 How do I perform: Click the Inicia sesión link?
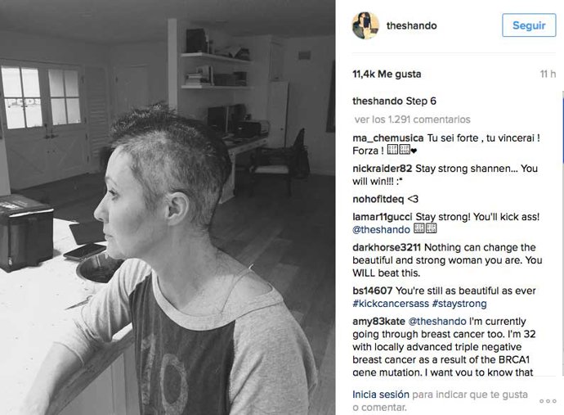(x=381, y=395)
